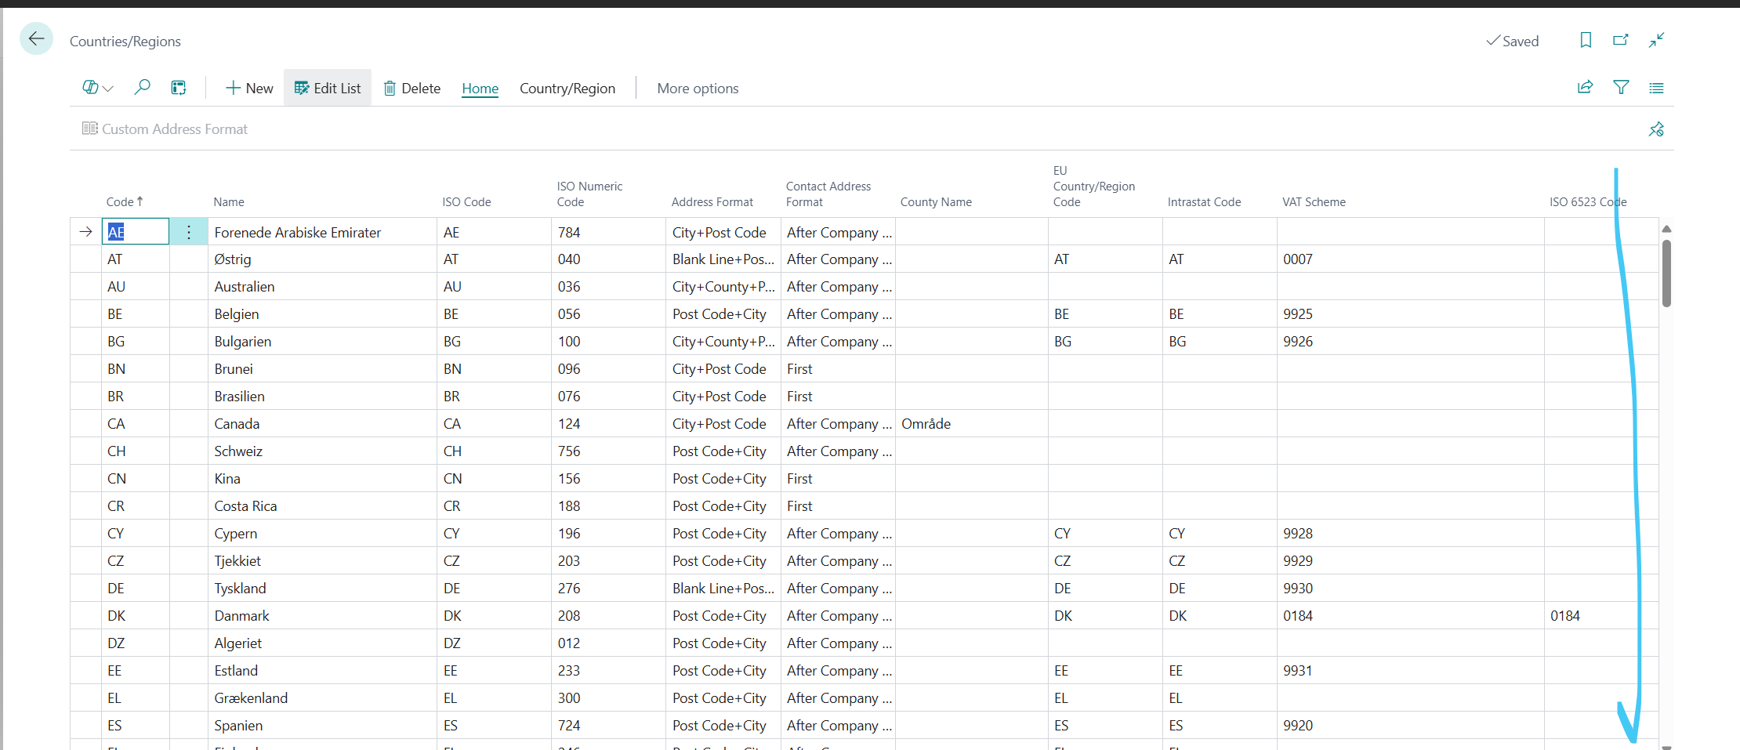
Task: Click the New button
Action: [249, 88]
